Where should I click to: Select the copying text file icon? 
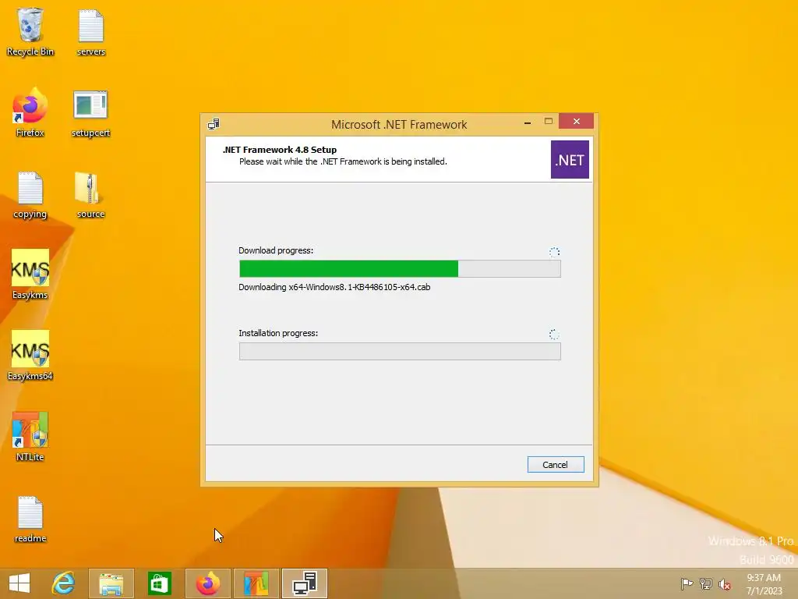[30, 194]
